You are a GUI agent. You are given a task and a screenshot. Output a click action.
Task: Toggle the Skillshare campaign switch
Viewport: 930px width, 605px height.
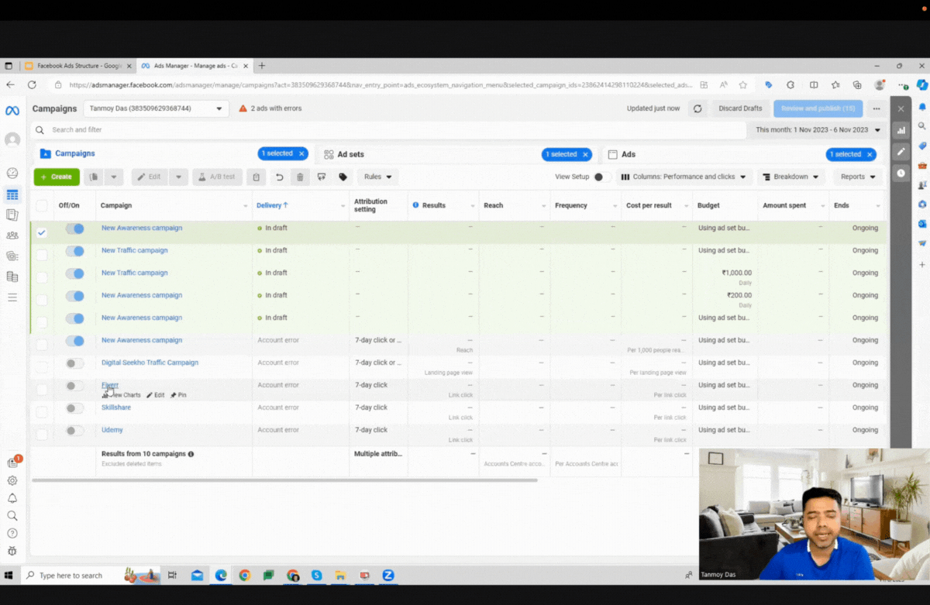pos(74,407)
